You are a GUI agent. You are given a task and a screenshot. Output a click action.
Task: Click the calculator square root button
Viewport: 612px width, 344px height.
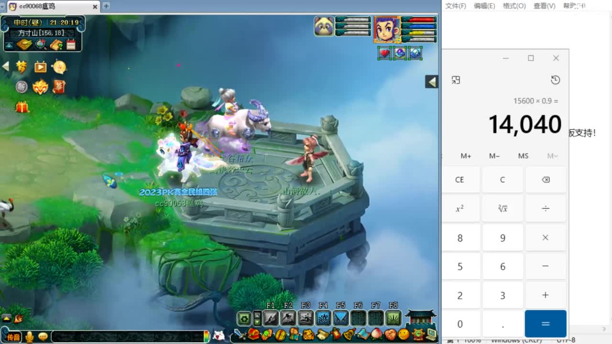point(502,208)
